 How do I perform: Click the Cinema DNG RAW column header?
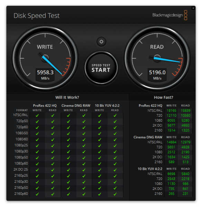[x=76, y=106]
